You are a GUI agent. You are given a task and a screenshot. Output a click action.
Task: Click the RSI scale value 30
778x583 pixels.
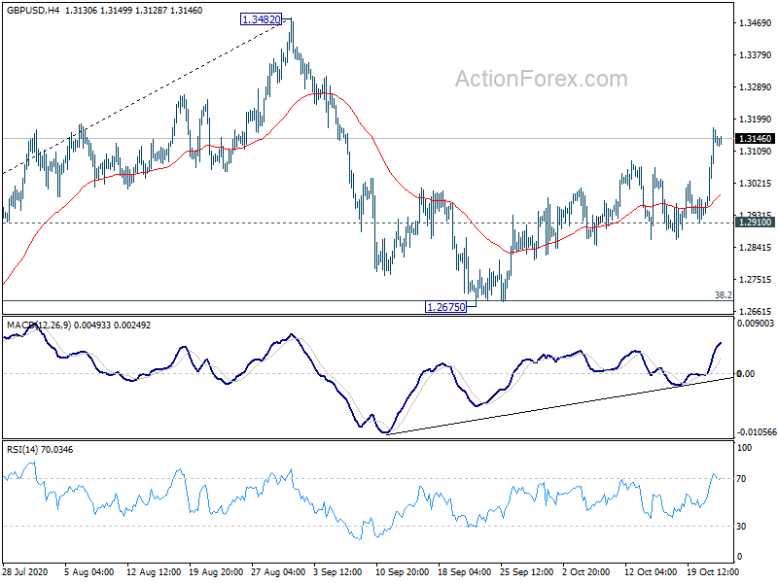point(741,527)
